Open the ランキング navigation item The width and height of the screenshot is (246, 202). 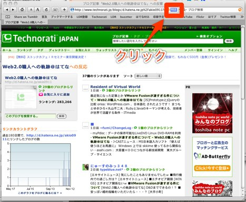(x=24, y=50)
